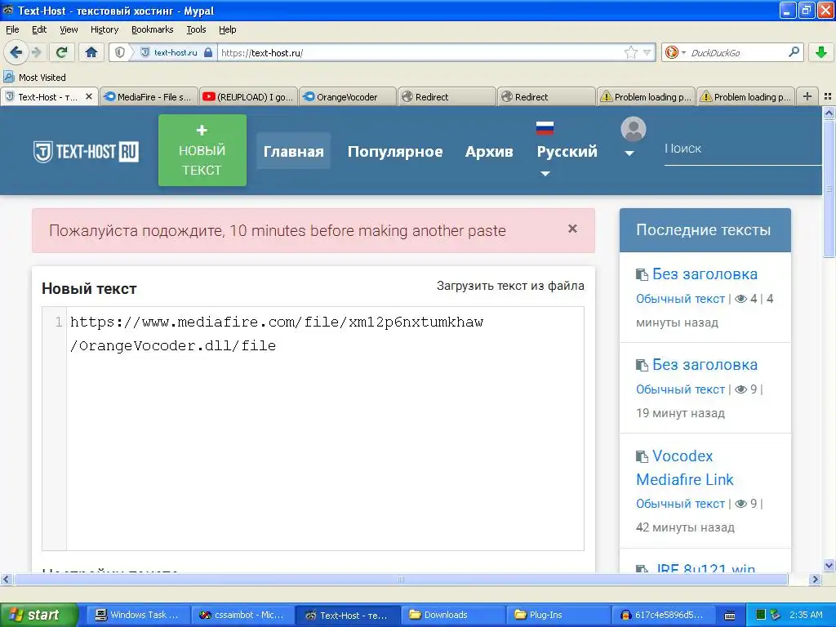Open the Tools menu
The height and width of the screenshot is (627, 836).
196,29
